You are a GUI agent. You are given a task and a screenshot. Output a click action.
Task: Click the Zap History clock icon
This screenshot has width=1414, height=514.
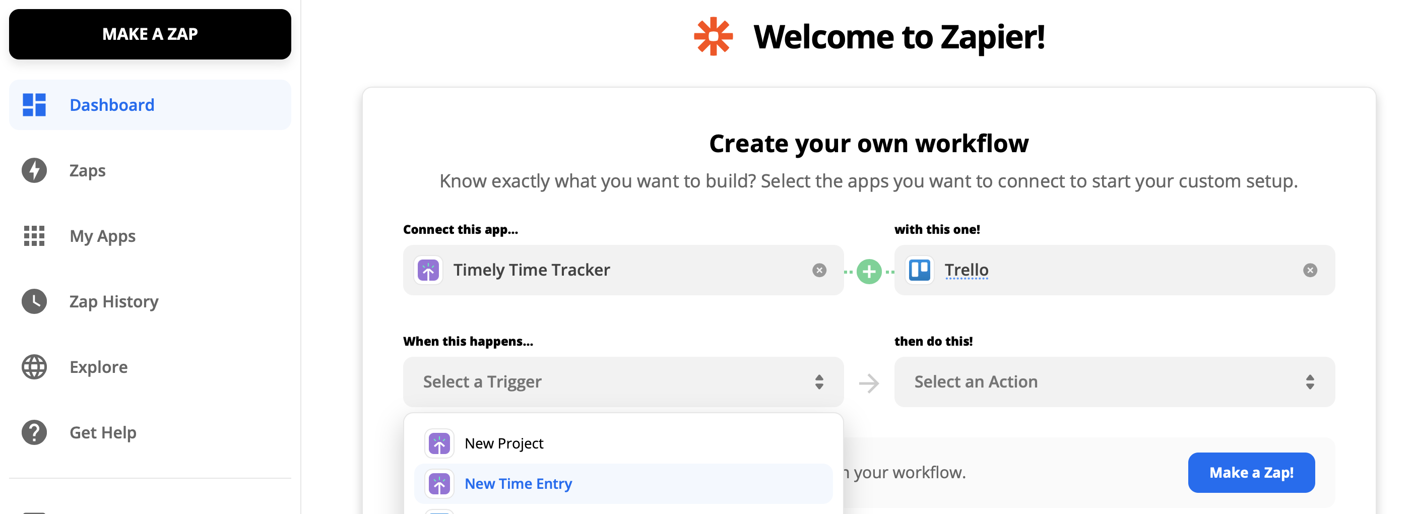[x=34, y=301]
